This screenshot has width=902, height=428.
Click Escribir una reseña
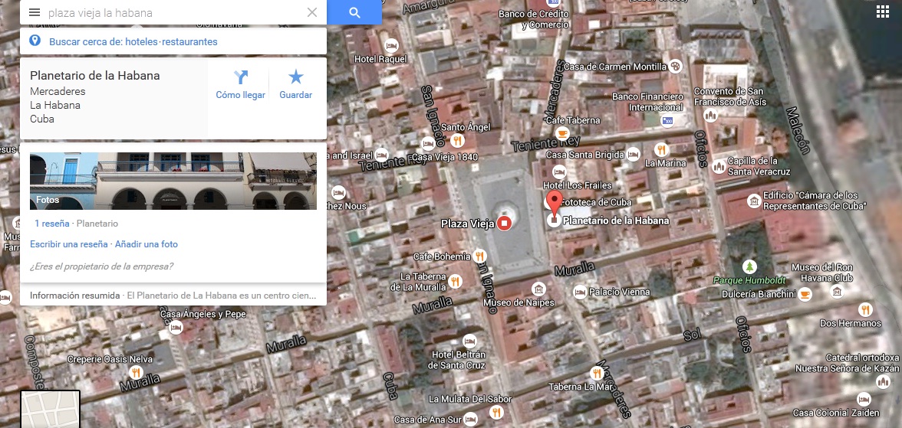tap(69, 244)
